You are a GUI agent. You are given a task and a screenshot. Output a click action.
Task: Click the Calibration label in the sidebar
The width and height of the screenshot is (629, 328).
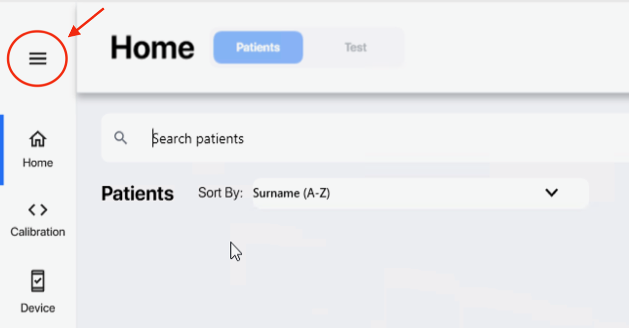pyautogui.click(x=38, y=232)
